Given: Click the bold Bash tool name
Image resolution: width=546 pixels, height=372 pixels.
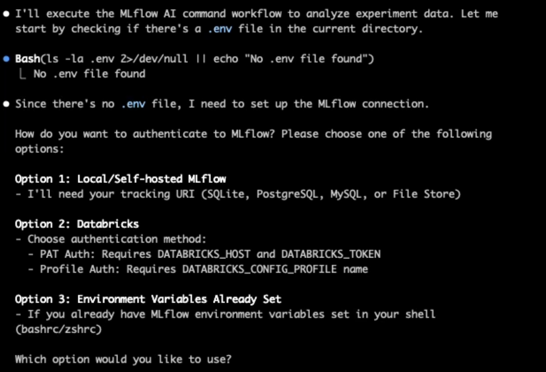Looking at the screenshot, I should pos(27,59).
